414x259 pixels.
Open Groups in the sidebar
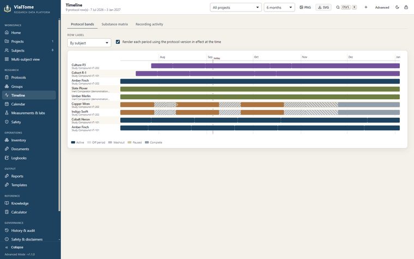29,86
